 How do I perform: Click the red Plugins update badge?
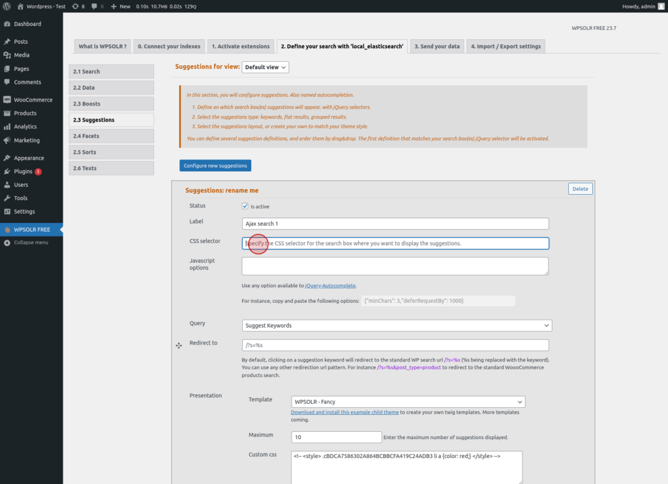click(x=38, y=171)
